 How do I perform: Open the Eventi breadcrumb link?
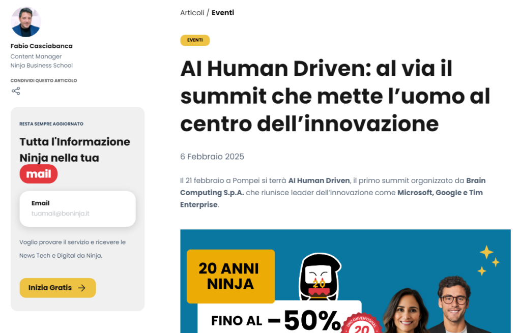pyautogui.click(x=223, y=13)
